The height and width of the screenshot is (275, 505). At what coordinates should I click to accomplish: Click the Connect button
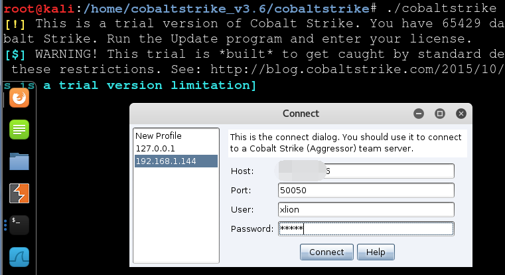point(326,252)
